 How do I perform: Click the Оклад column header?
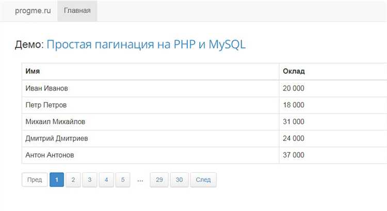click(333, 72)
